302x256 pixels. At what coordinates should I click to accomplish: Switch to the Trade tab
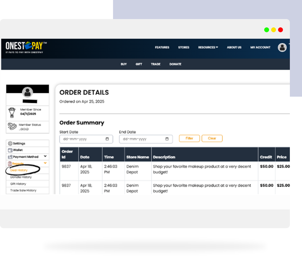(x=156, y=64)
